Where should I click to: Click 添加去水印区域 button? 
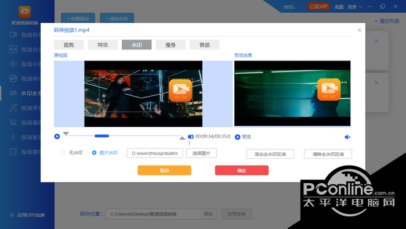click(x=270, y=154)
